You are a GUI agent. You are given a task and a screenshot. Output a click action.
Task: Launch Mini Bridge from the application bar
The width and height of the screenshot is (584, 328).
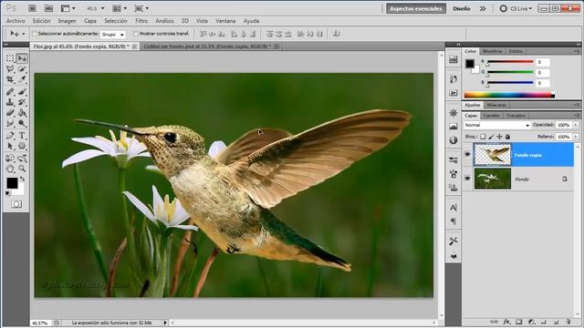[48, 8]
